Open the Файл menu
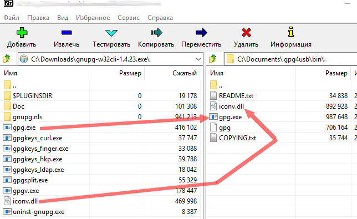357x219 pixels. click(x=12, y=18)
